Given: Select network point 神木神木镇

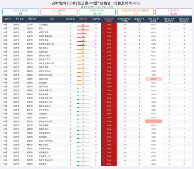Looking at the screenshot, I should click(x=43, y=110).
